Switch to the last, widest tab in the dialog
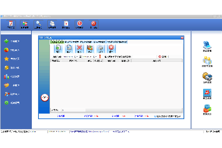Viewport: 222px width, 148px height. pos(117,42)
